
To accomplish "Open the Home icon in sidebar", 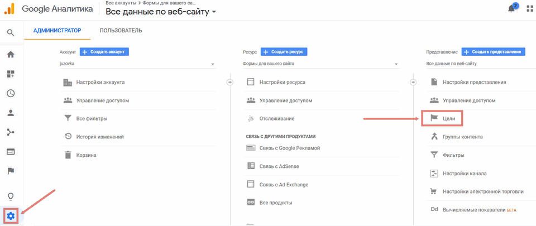I will (x=10, y=55).
